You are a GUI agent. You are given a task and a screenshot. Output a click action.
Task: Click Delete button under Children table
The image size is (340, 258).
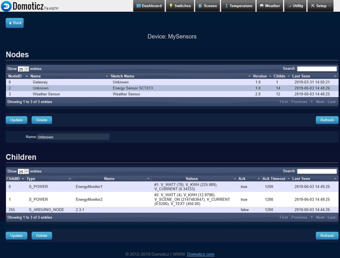[x=42, y=235]
